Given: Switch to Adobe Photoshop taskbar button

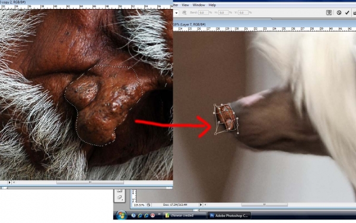Looking at the screenshot, I should [x=229, y=215].
